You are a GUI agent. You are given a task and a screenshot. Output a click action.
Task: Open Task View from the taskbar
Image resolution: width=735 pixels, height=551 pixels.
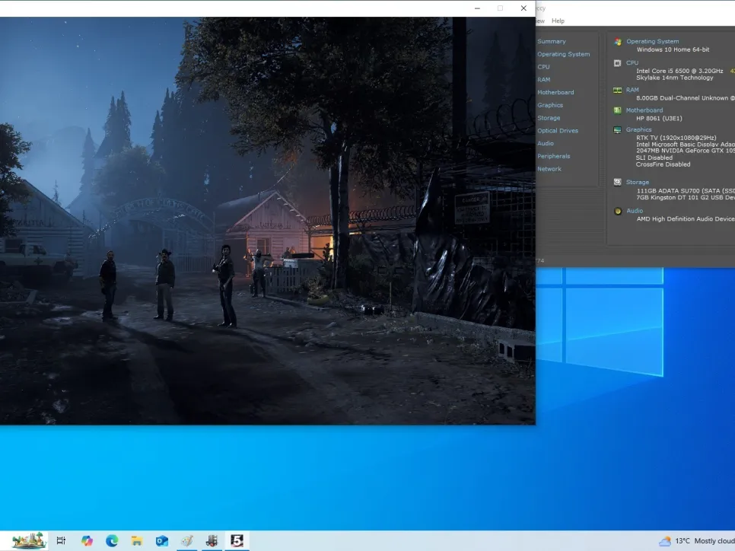pos(61,540)
